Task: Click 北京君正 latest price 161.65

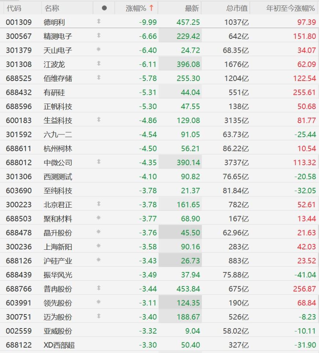Action: tap(188, 205)
